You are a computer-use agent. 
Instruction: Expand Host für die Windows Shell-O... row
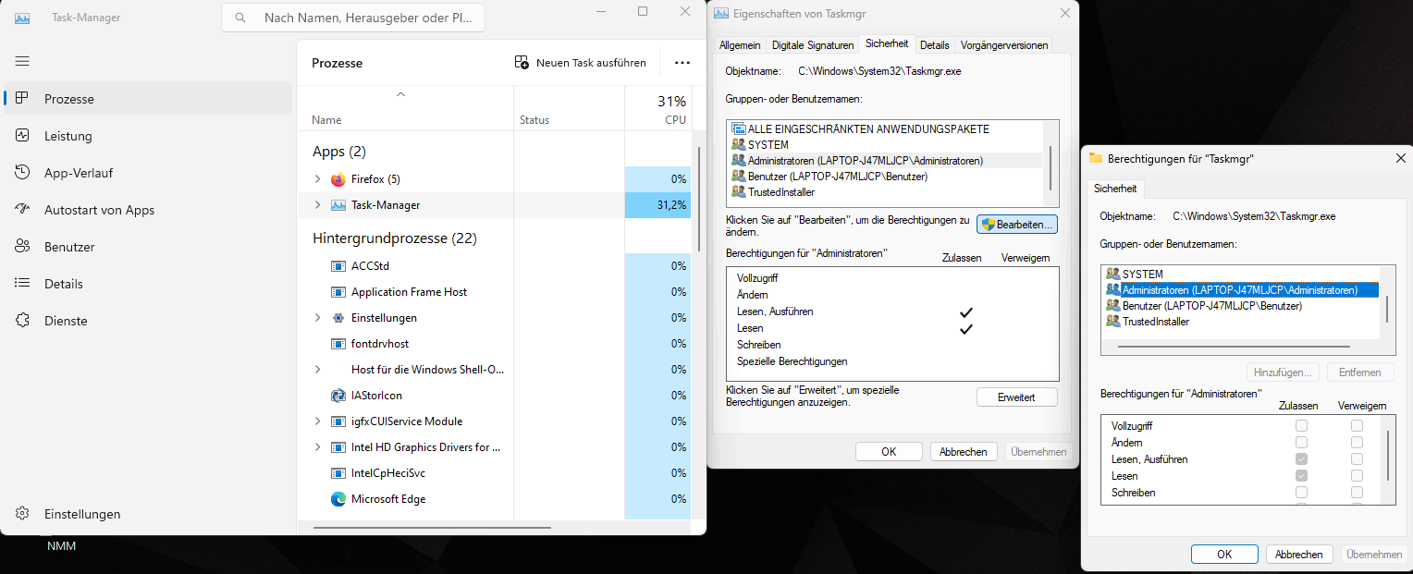(x=317, y=370)
